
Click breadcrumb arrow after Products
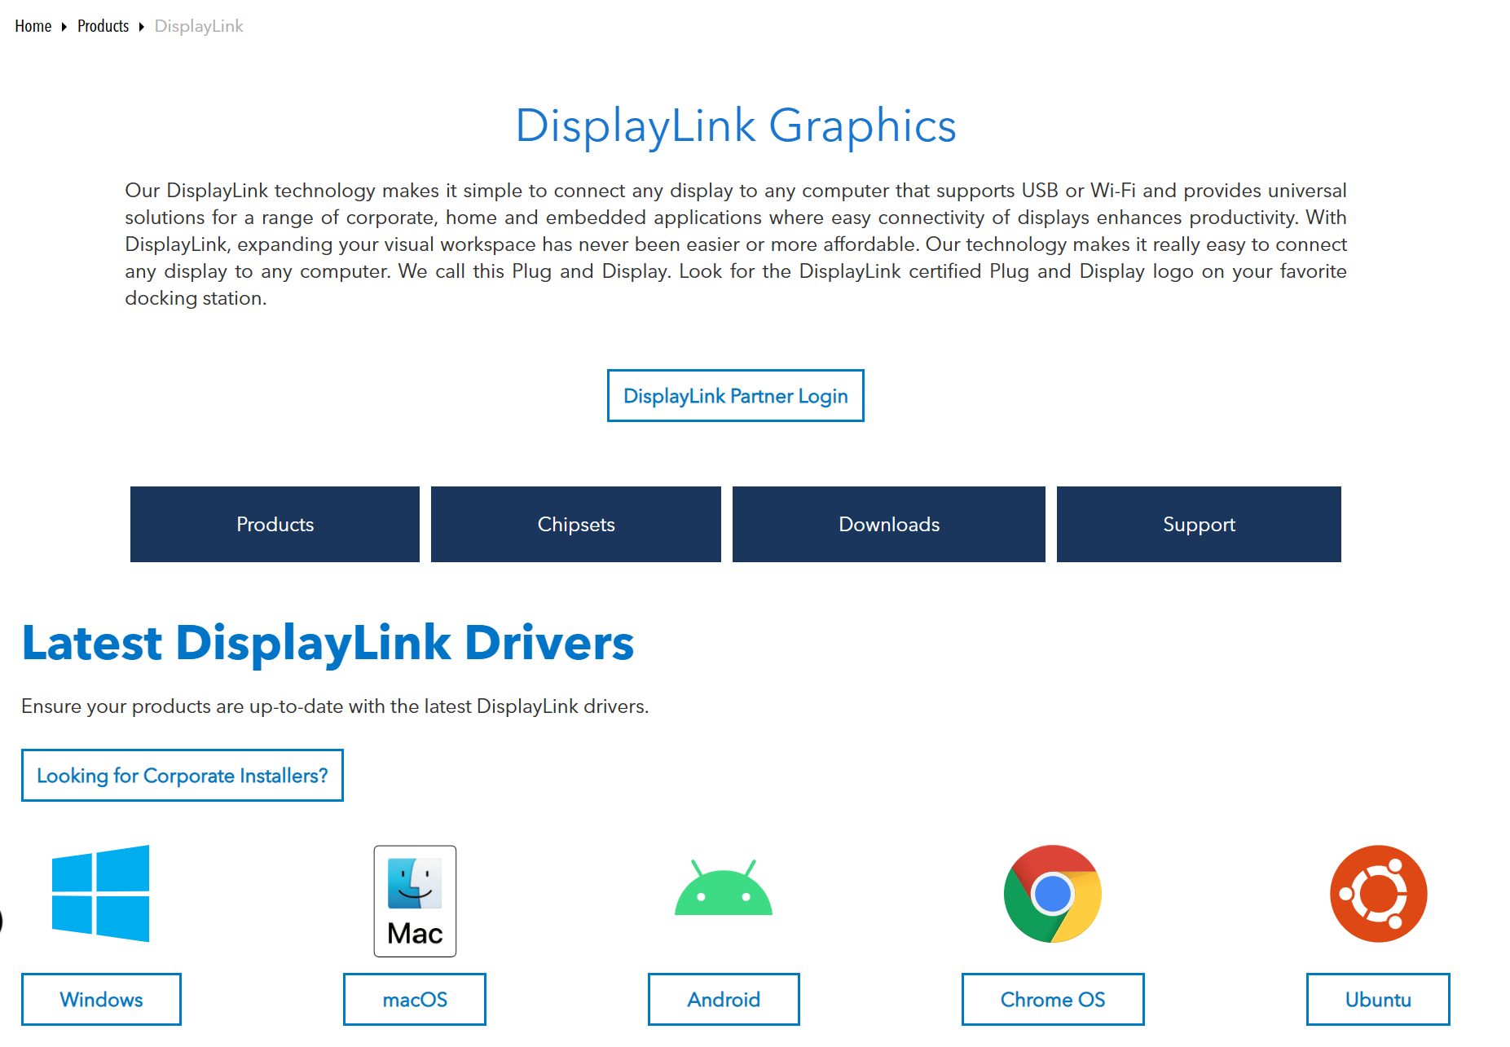click(x=142, y=27)
